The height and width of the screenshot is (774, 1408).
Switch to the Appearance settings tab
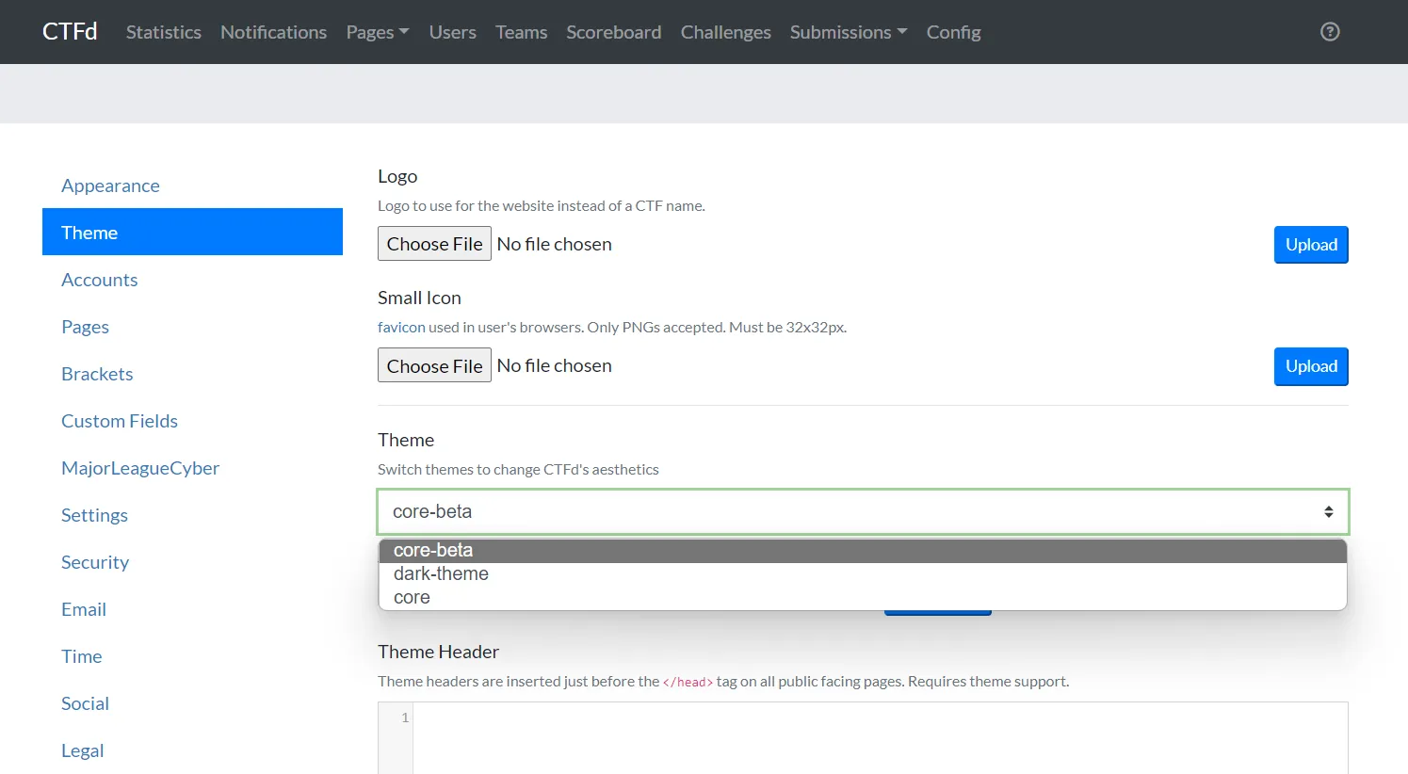click(110, 185)
